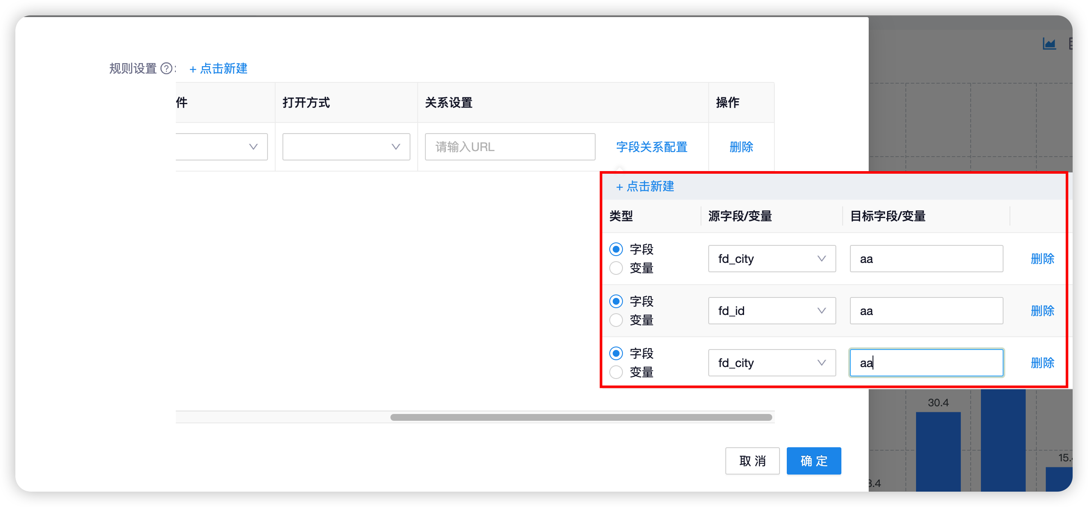
Task: Open the fd_id source field dropdown
Action: [x=771, y=311]
